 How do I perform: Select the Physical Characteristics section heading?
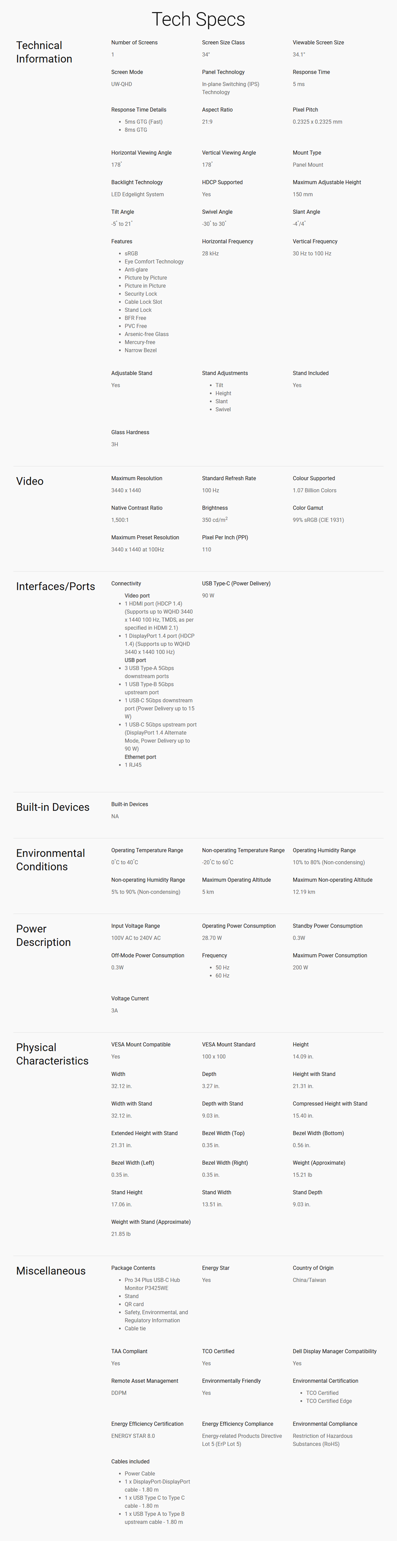click(x=53, y=1054)
